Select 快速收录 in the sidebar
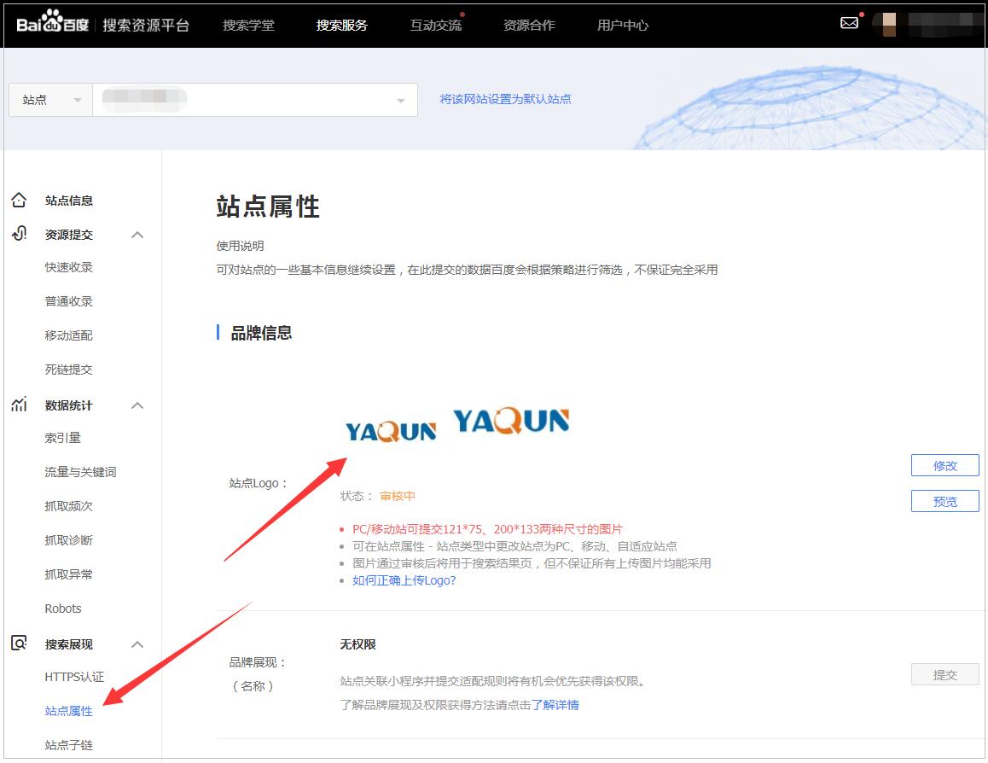Image resolution: width=988 pixels, height=763 pixels. click(x=68, y=267)
